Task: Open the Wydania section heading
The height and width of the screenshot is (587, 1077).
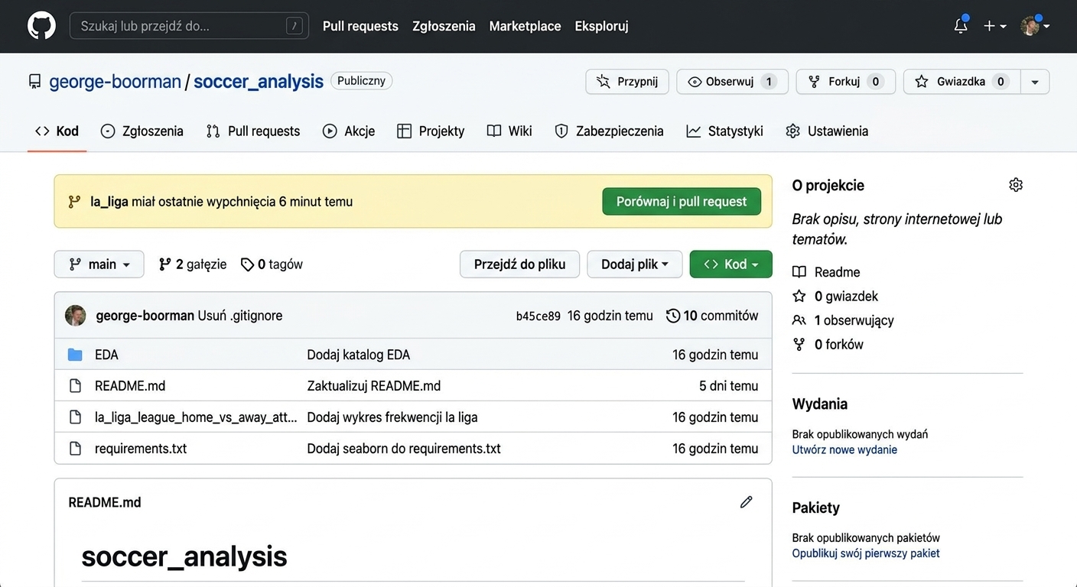Action: point(820,404)
